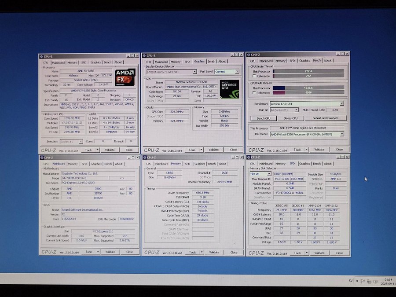396x297 pixels.
Task: Click the title bar icon of the Mainboard tab CPU-Z window
Action: (42, 158)
